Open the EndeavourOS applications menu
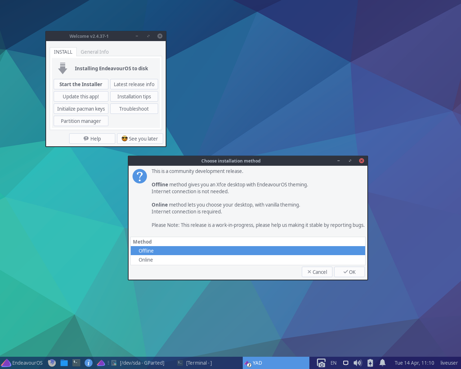Screen dimensions: 461x369 tap(22, 363)
